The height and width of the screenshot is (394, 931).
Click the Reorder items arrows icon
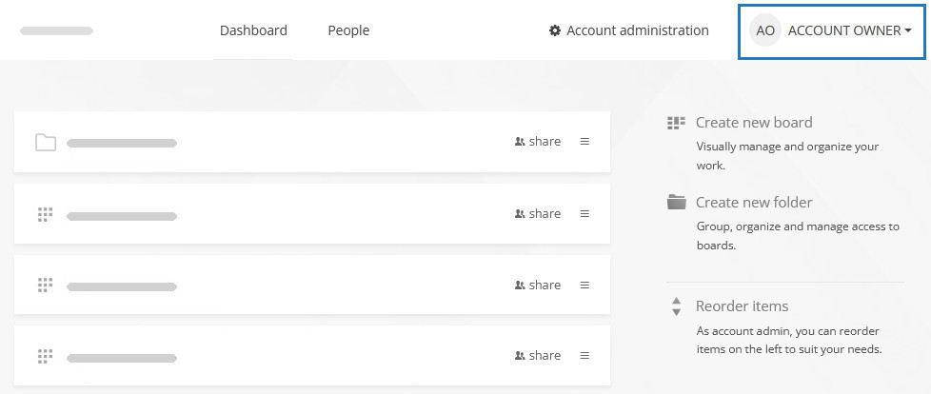click(677, 306)
